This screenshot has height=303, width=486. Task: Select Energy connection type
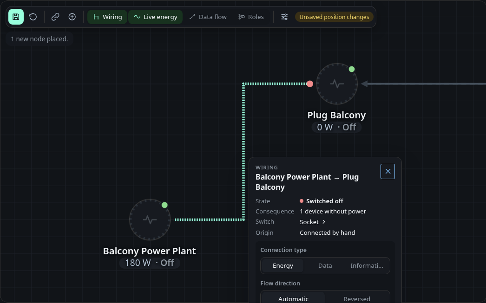[x=282, y=265]
